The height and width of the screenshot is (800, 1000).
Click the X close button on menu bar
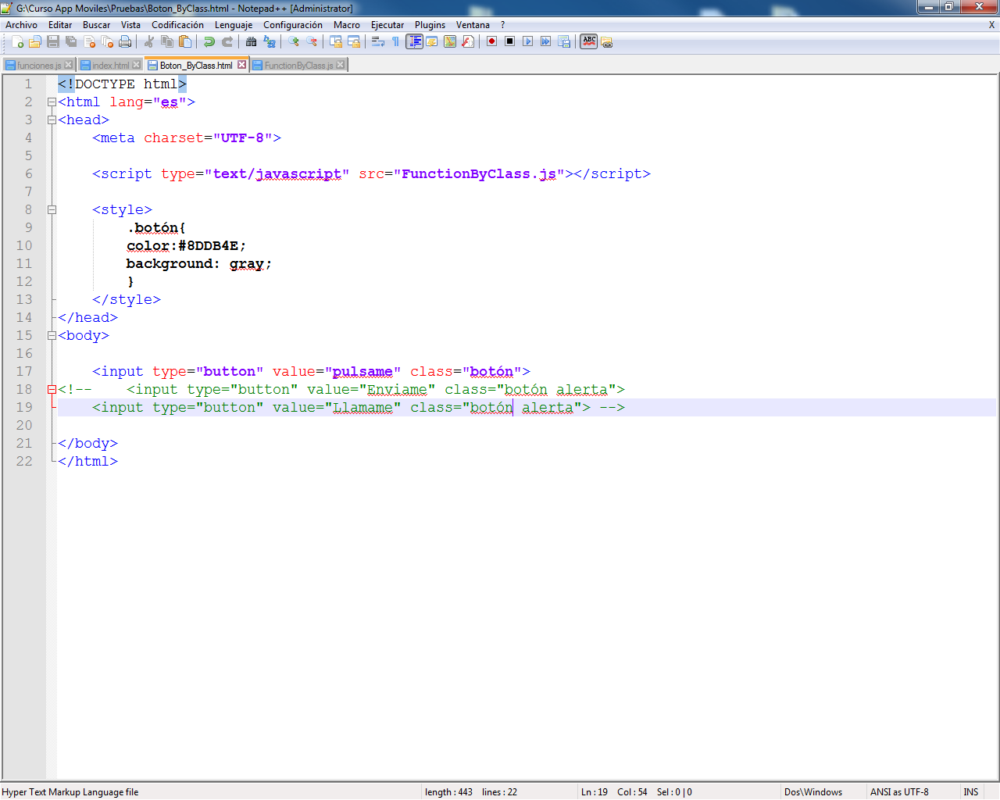991,25
